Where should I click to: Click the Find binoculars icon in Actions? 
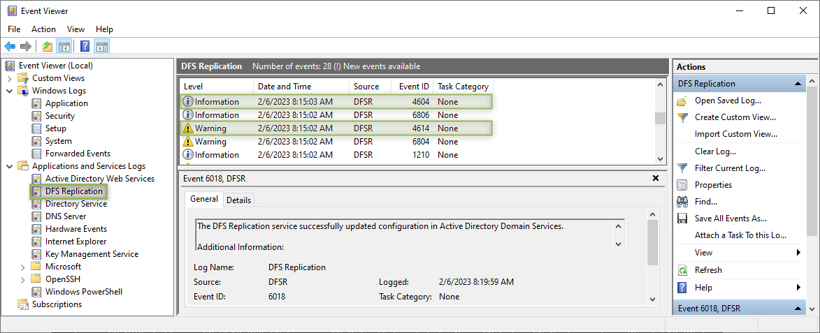[682, 202]
